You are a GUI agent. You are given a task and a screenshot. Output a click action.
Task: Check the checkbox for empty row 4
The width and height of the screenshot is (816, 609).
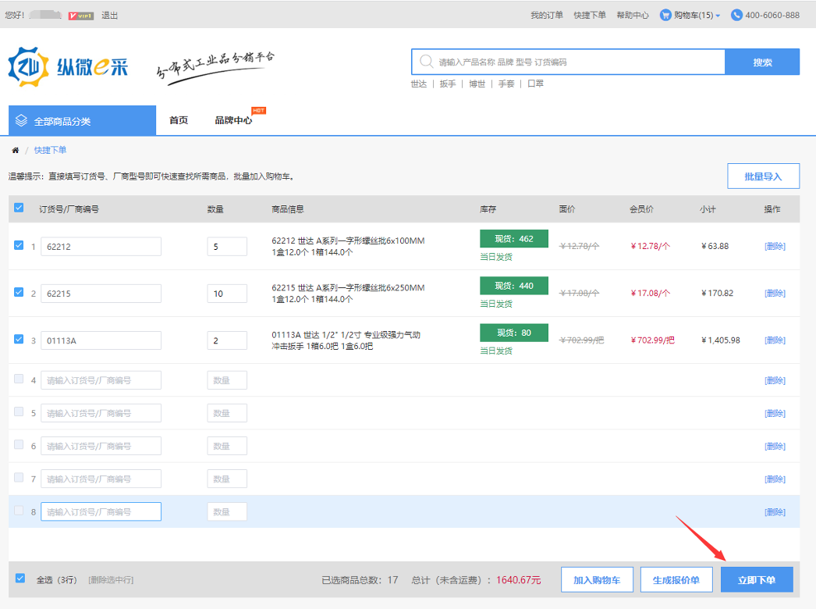click(x=19, y=379)
